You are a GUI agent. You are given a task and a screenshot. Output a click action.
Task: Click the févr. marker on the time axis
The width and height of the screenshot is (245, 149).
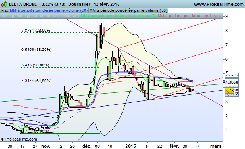pos(175,146)
